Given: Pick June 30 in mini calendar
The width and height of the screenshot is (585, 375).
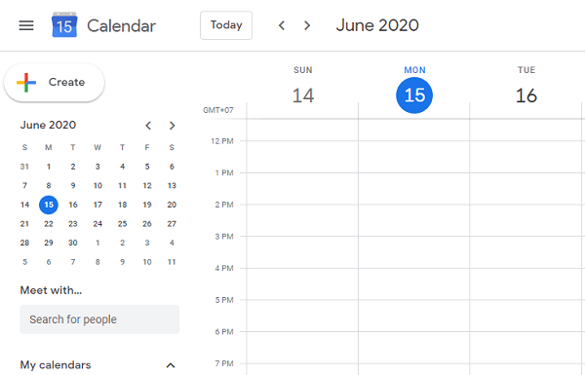Looking at the screenshot, I should pyautogui.click(x=73, y=243).
